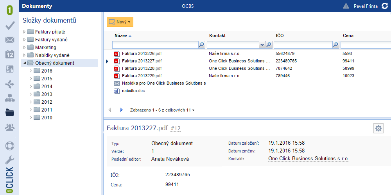The width and height of the screenshot is (391, 195).
Task: Click the Pavel Frinta user name
Action: click(x=366, y=6)
